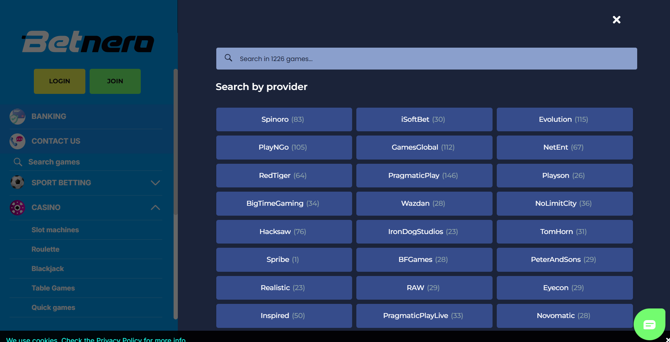Click the Sport Betting soccer ball icon
Screen dimensions: 670x342
tap(17, 182)
